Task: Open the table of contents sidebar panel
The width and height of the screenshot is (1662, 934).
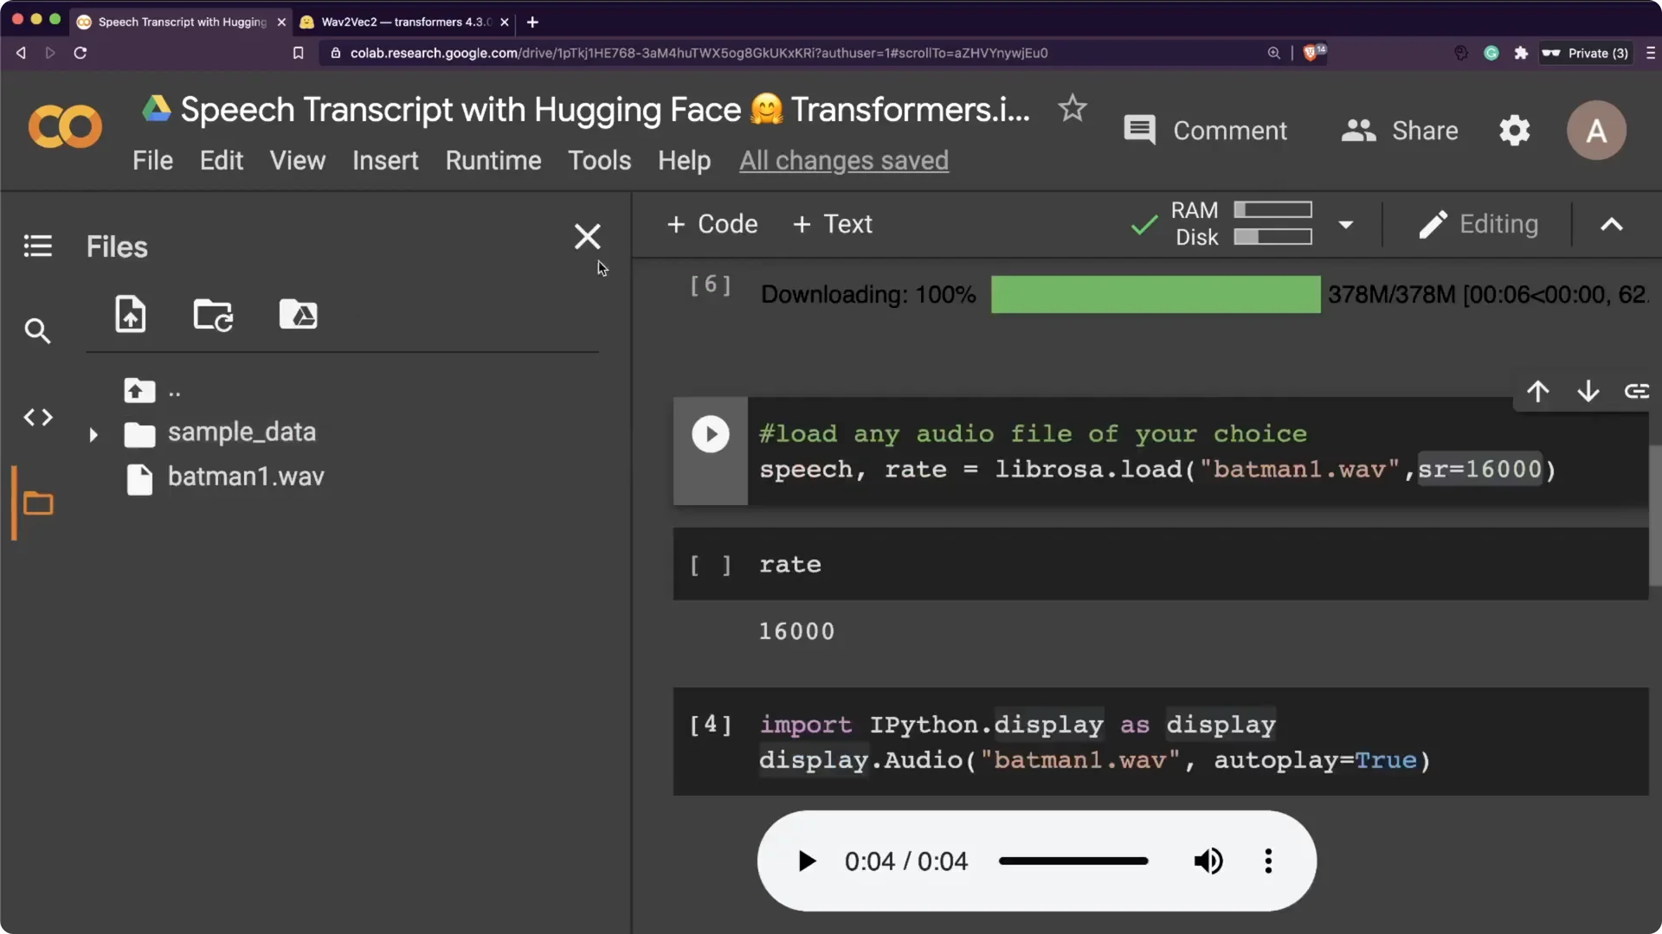Action: pyautogui.click(x=37, y=246)
